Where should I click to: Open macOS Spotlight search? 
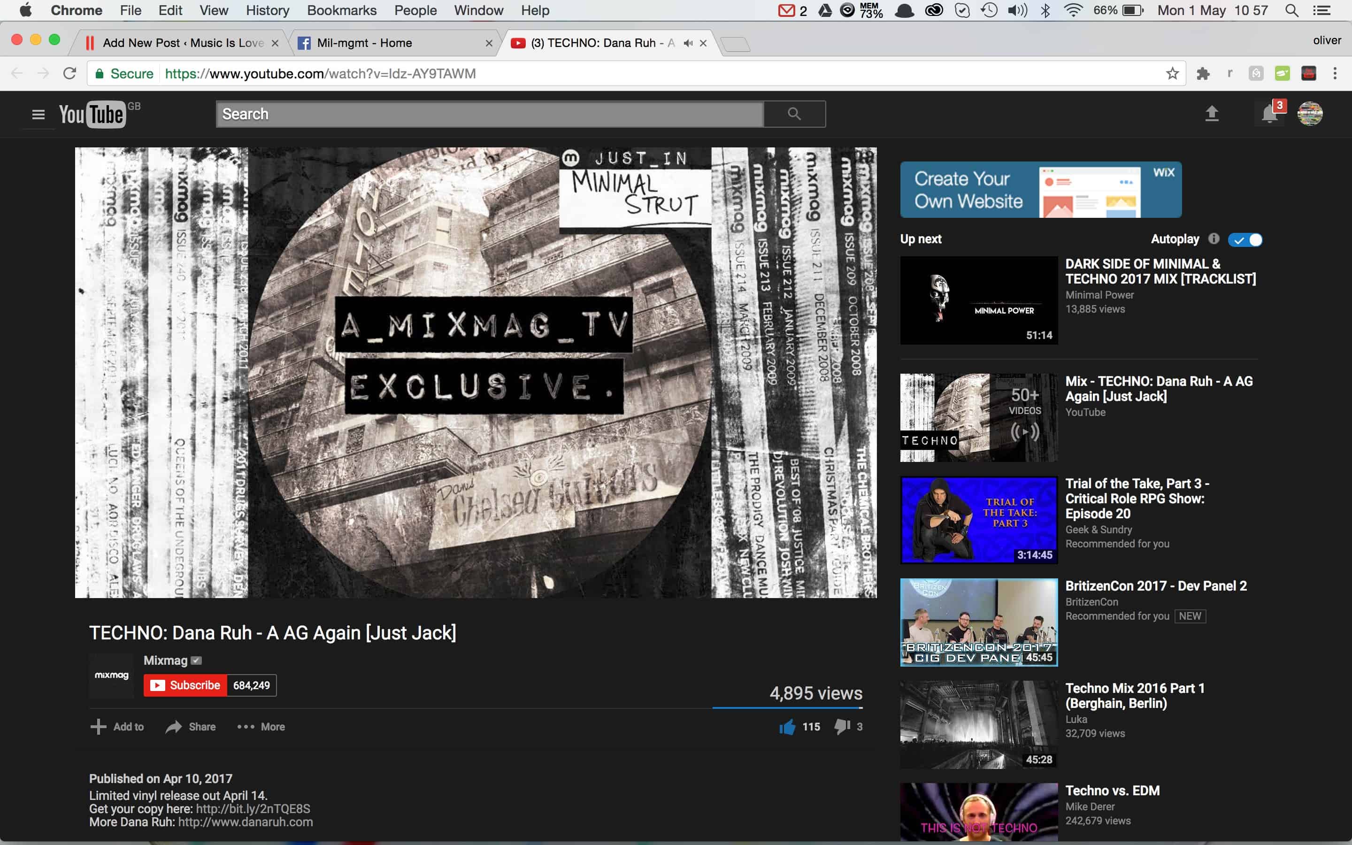tap(1291, 11)
